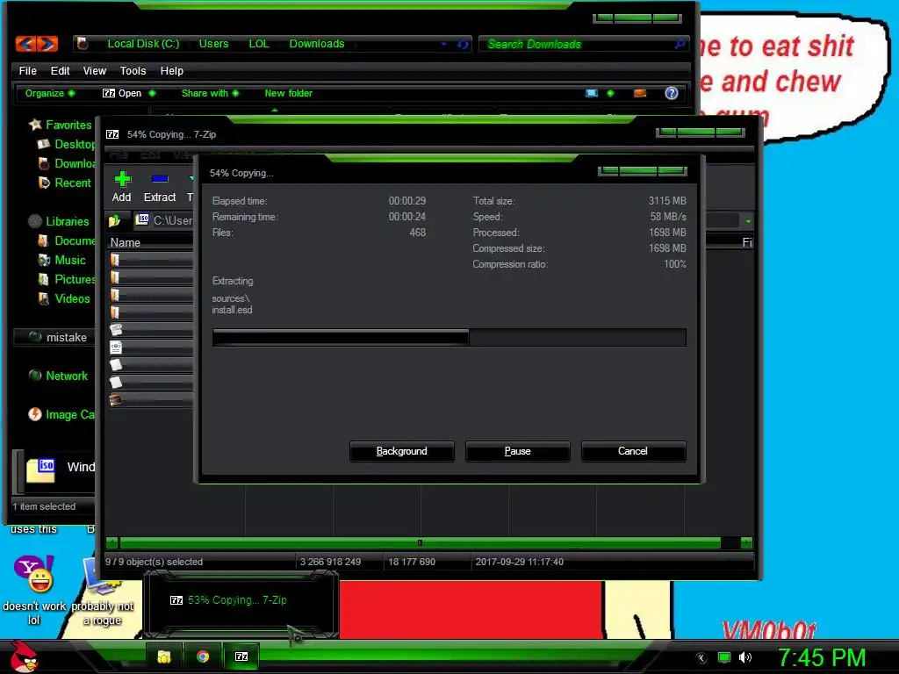The image size is (899, 674).
Task: Click the back arrow in Explorer
Action: pos(25,44)
